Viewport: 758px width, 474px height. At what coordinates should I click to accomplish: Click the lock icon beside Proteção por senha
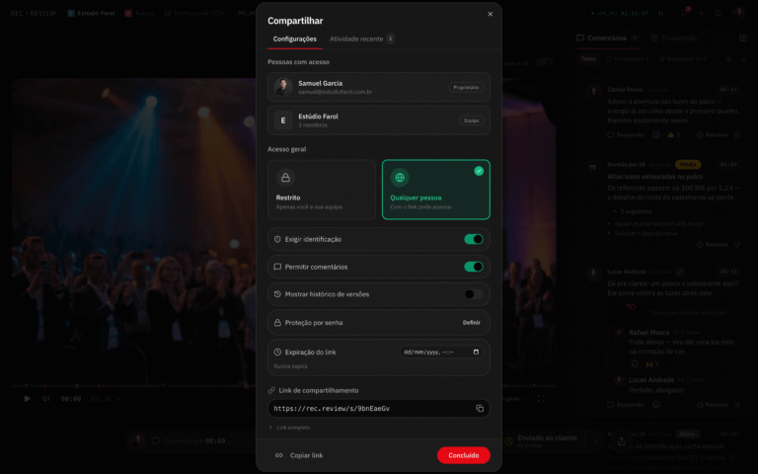click(x=277, y=323)
